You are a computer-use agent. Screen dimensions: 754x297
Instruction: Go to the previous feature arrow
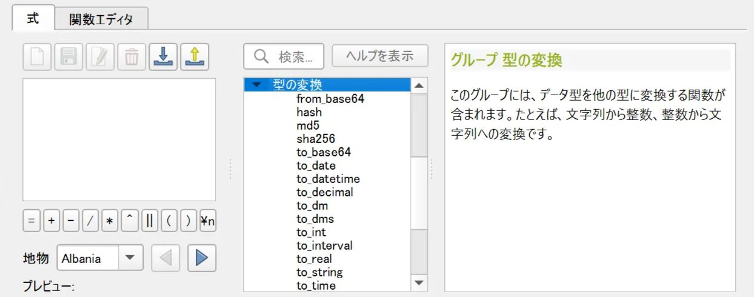pos(165,259)
